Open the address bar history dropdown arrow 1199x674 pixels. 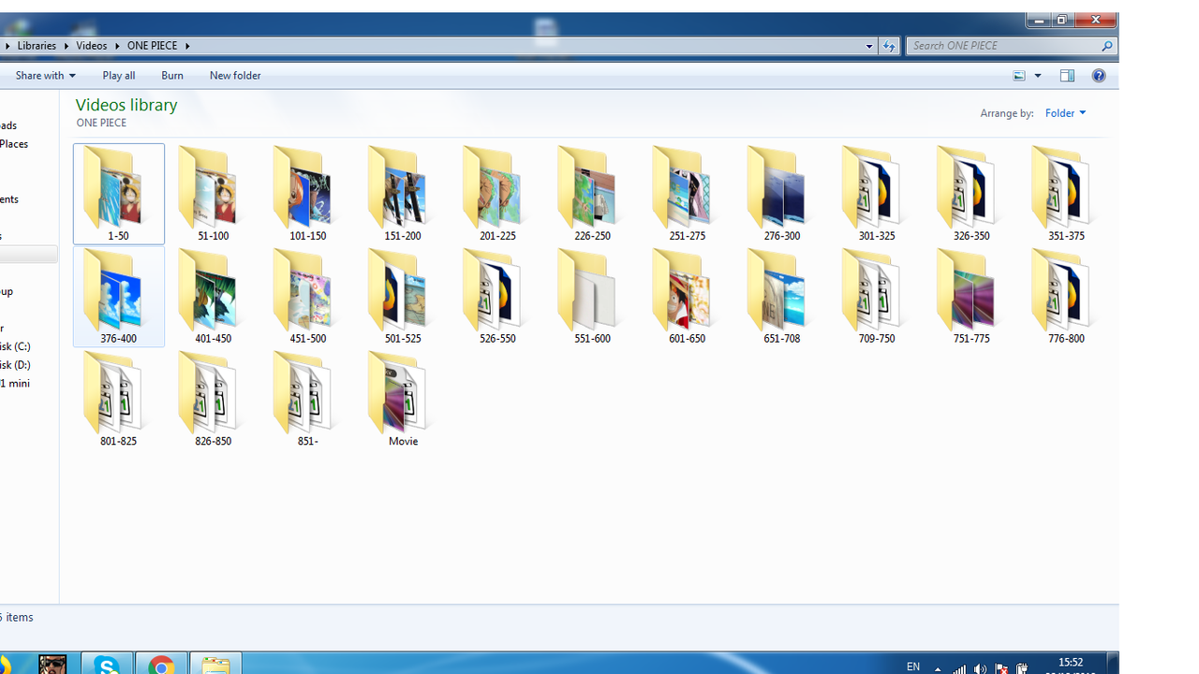click(869, 46)
